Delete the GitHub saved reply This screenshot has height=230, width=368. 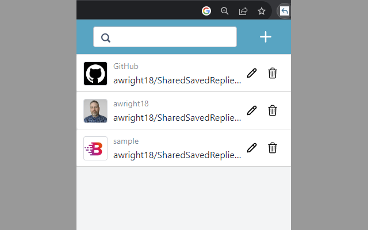click(273, 73)
